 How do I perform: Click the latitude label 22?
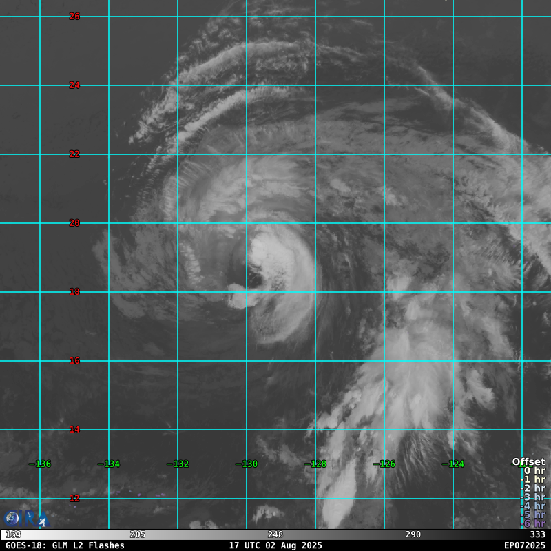coord(74,154)
